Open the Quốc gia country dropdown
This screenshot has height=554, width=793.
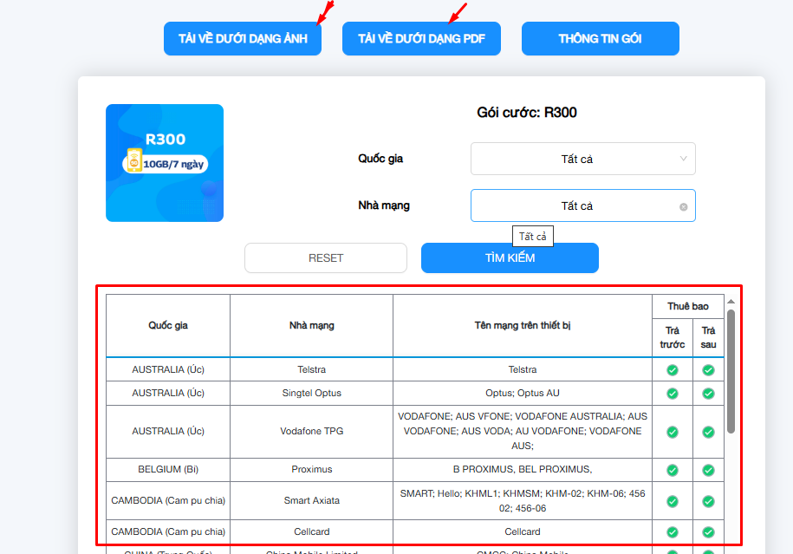583,159
